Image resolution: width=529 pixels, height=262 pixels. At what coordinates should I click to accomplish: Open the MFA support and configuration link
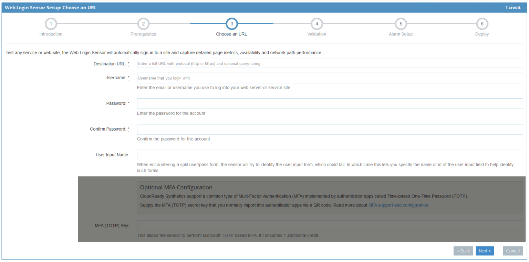[x=398, y=205]
